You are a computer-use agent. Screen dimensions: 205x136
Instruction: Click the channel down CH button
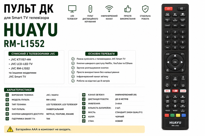pos(167,85)
